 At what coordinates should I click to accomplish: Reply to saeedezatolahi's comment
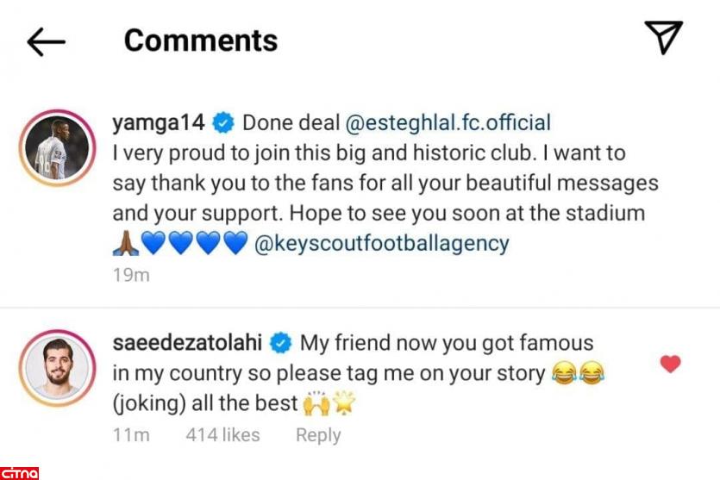click(x=318, y=435)
